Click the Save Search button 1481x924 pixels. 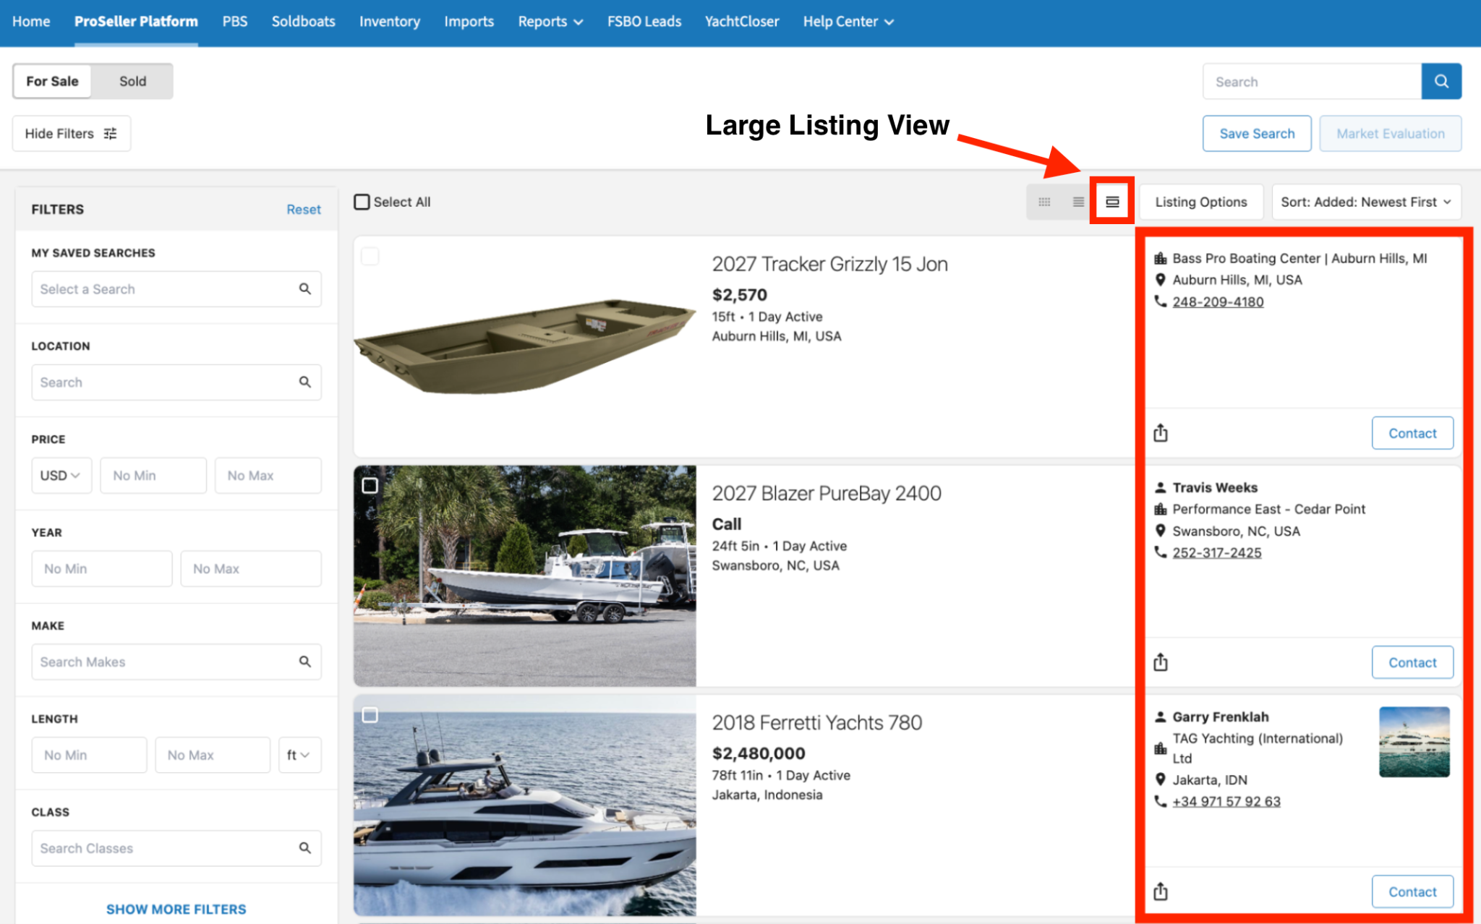tap(1256, 134)
